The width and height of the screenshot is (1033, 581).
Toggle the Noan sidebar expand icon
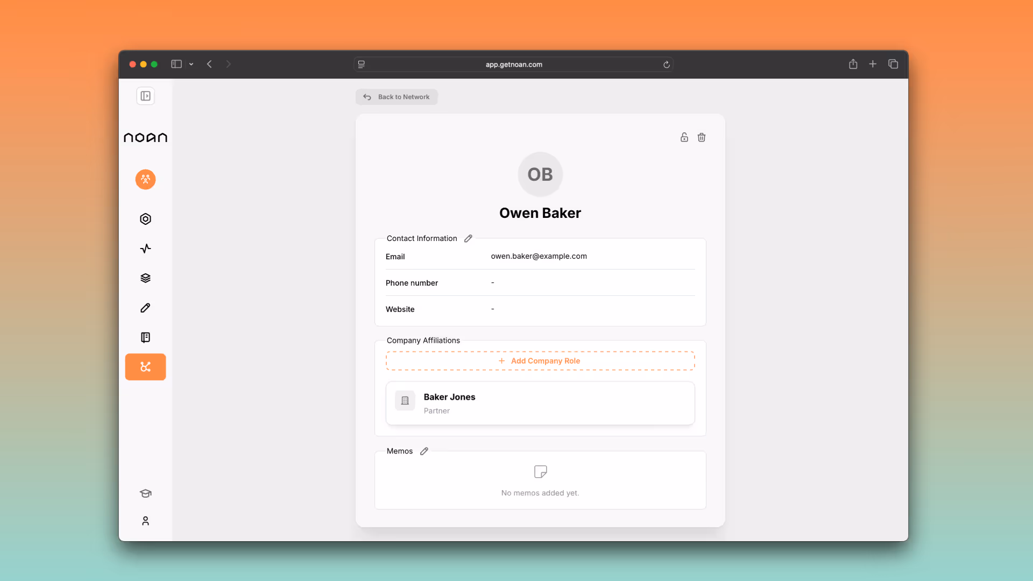[x=145, y=96]
